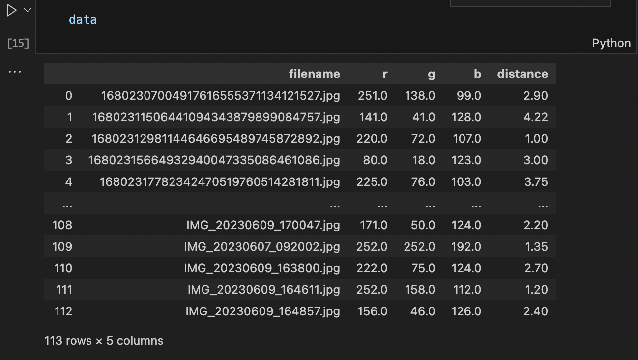Image resolution: width=638 pixels, height=360 pixels.
Task: Click the g column header
Action: [431, 74]
